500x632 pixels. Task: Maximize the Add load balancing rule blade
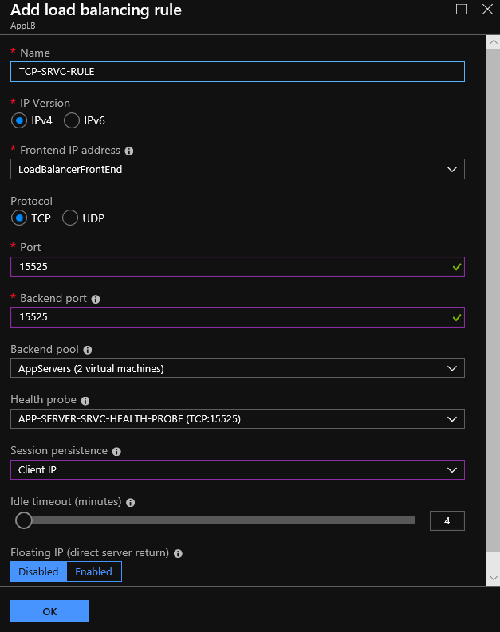coord(461,10)
